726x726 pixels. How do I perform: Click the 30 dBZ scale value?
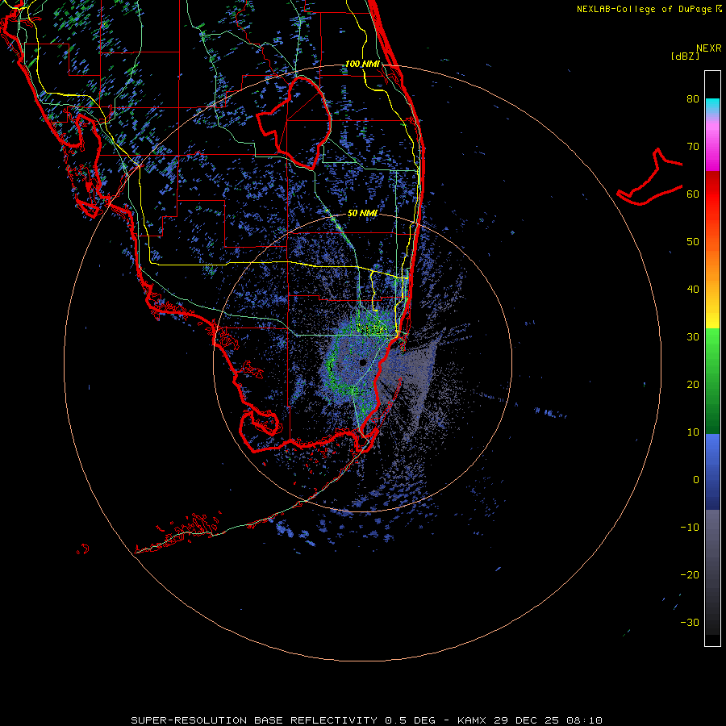693,337
